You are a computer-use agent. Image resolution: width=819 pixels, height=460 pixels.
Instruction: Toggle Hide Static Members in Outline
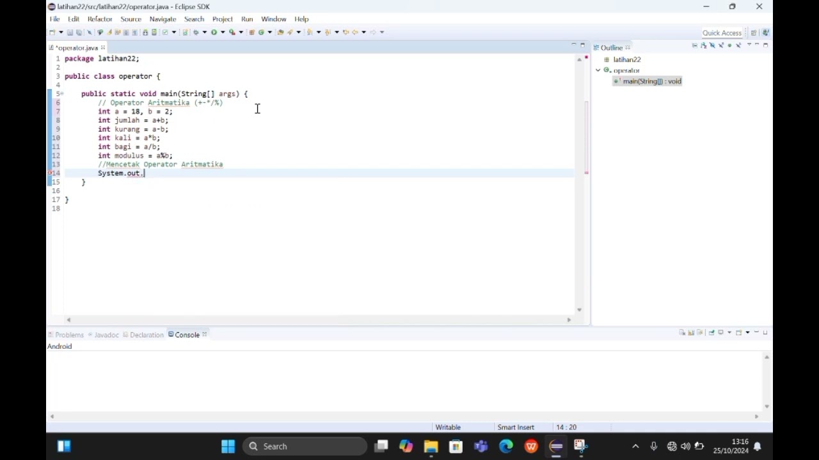721,45
